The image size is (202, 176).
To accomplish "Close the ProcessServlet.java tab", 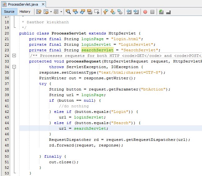I will pyautogui.click(x=43, y=4).
